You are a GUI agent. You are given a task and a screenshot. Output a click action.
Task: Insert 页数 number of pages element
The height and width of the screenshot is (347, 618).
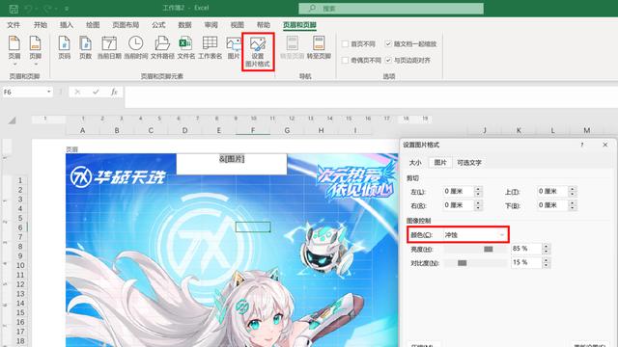[86, 47]
